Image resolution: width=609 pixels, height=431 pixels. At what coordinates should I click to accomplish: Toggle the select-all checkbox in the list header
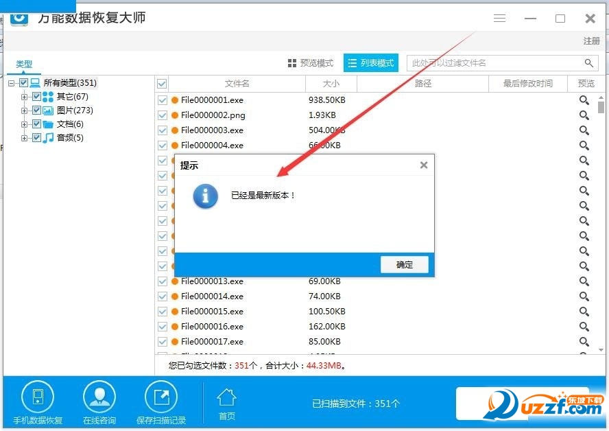tap(162, 82)
